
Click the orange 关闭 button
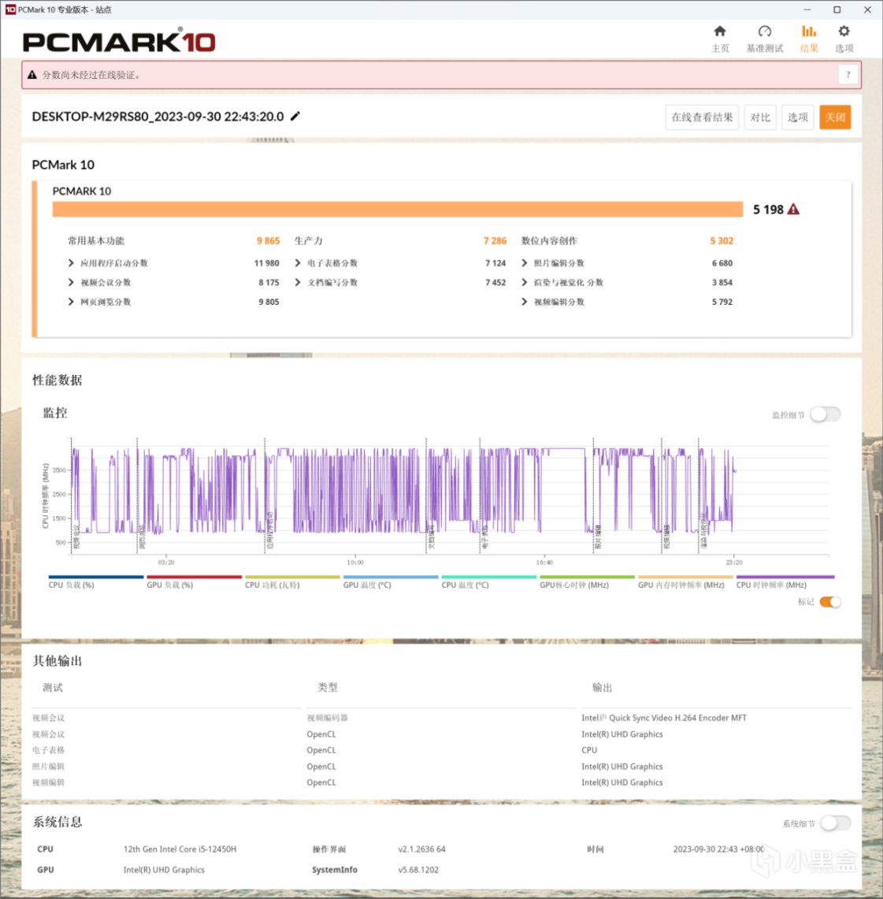click(x=835, y=117)
